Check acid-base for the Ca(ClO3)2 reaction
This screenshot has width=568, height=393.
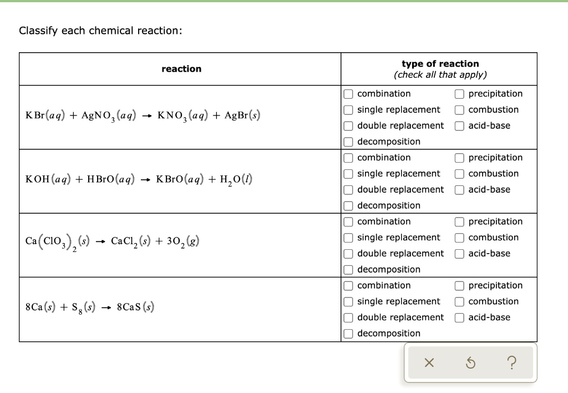click(x=459, y=253)
